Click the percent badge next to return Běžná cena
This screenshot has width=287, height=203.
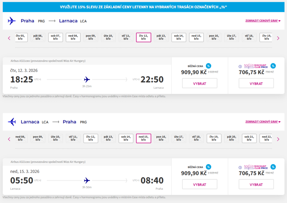[208, 167]
